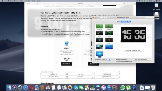Open Messages chat bubble in dock
162x91 pixels.
[76, 88]
